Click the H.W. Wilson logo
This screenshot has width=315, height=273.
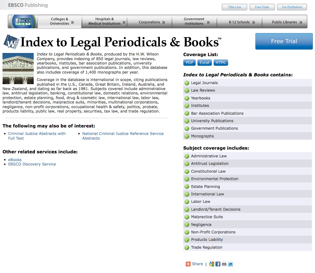(x=10, y=41)
